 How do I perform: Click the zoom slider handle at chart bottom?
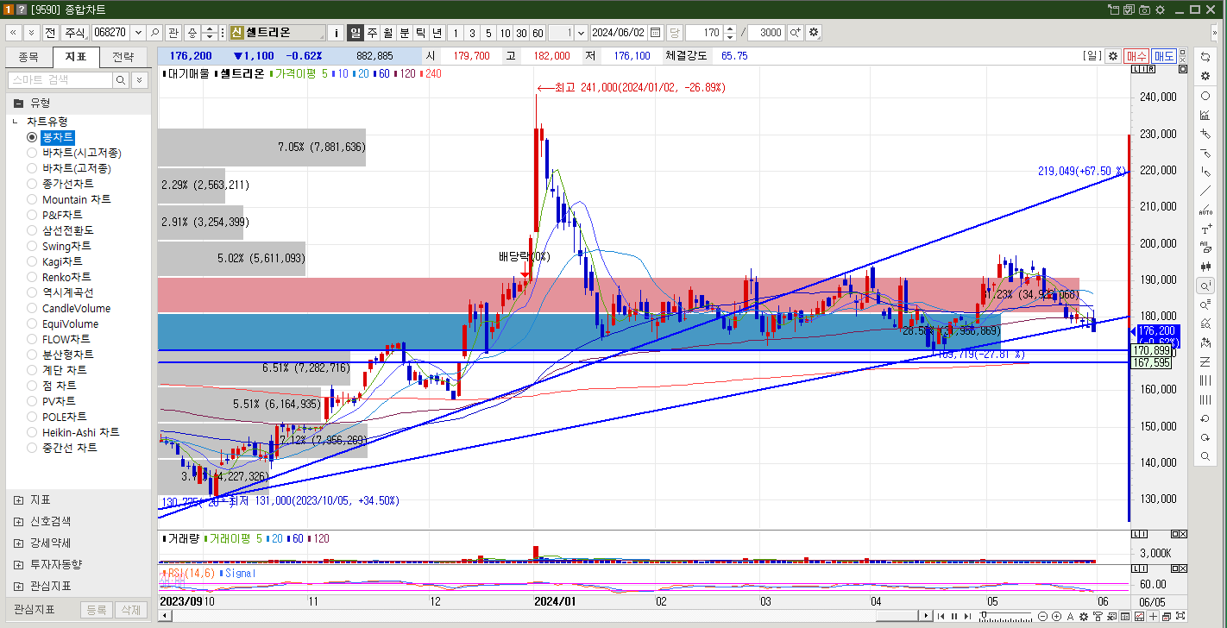984,614
